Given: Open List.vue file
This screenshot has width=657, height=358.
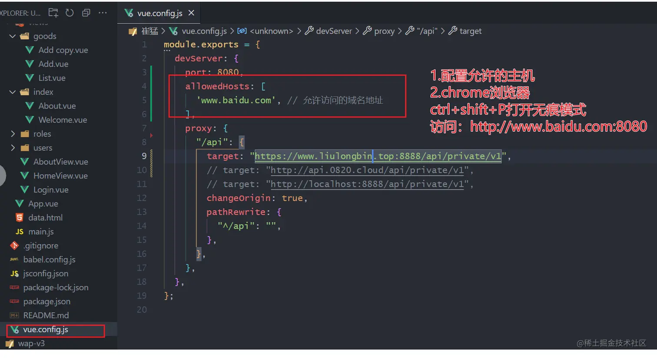Looking at the screenshot, I should coord(52,78).
